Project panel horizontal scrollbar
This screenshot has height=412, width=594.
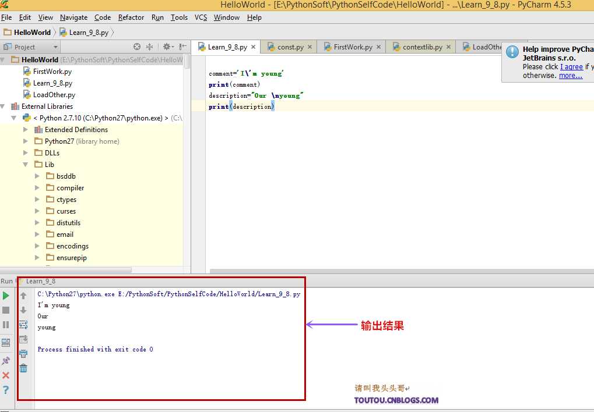66,270
